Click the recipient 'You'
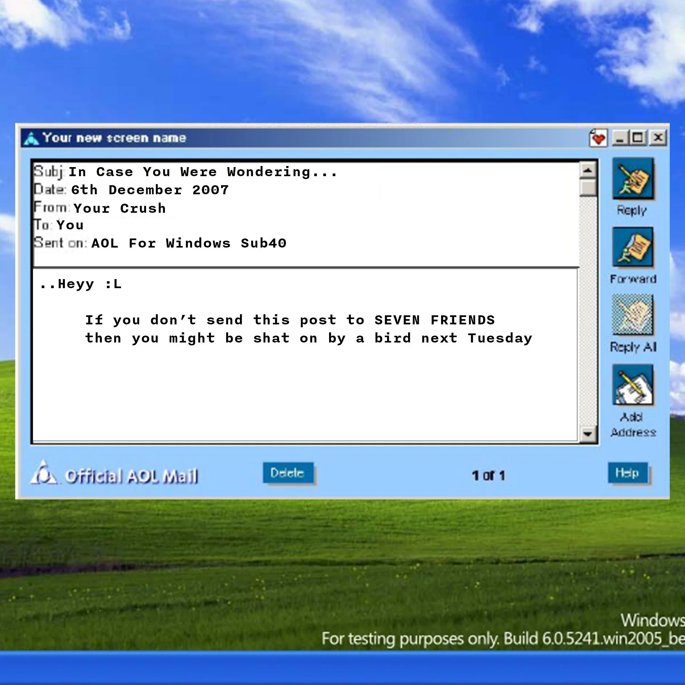 pyautogui.click(x=70, y=225)
